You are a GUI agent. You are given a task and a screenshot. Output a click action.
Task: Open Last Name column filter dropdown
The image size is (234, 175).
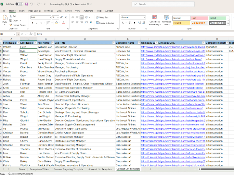pos(35,43)
